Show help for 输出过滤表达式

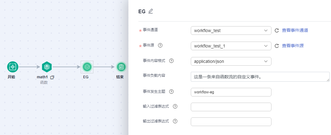pyautogui.click(x=175, y=121)
